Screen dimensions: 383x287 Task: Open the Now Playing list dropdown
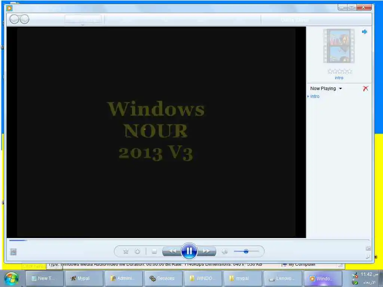(340, 89)
